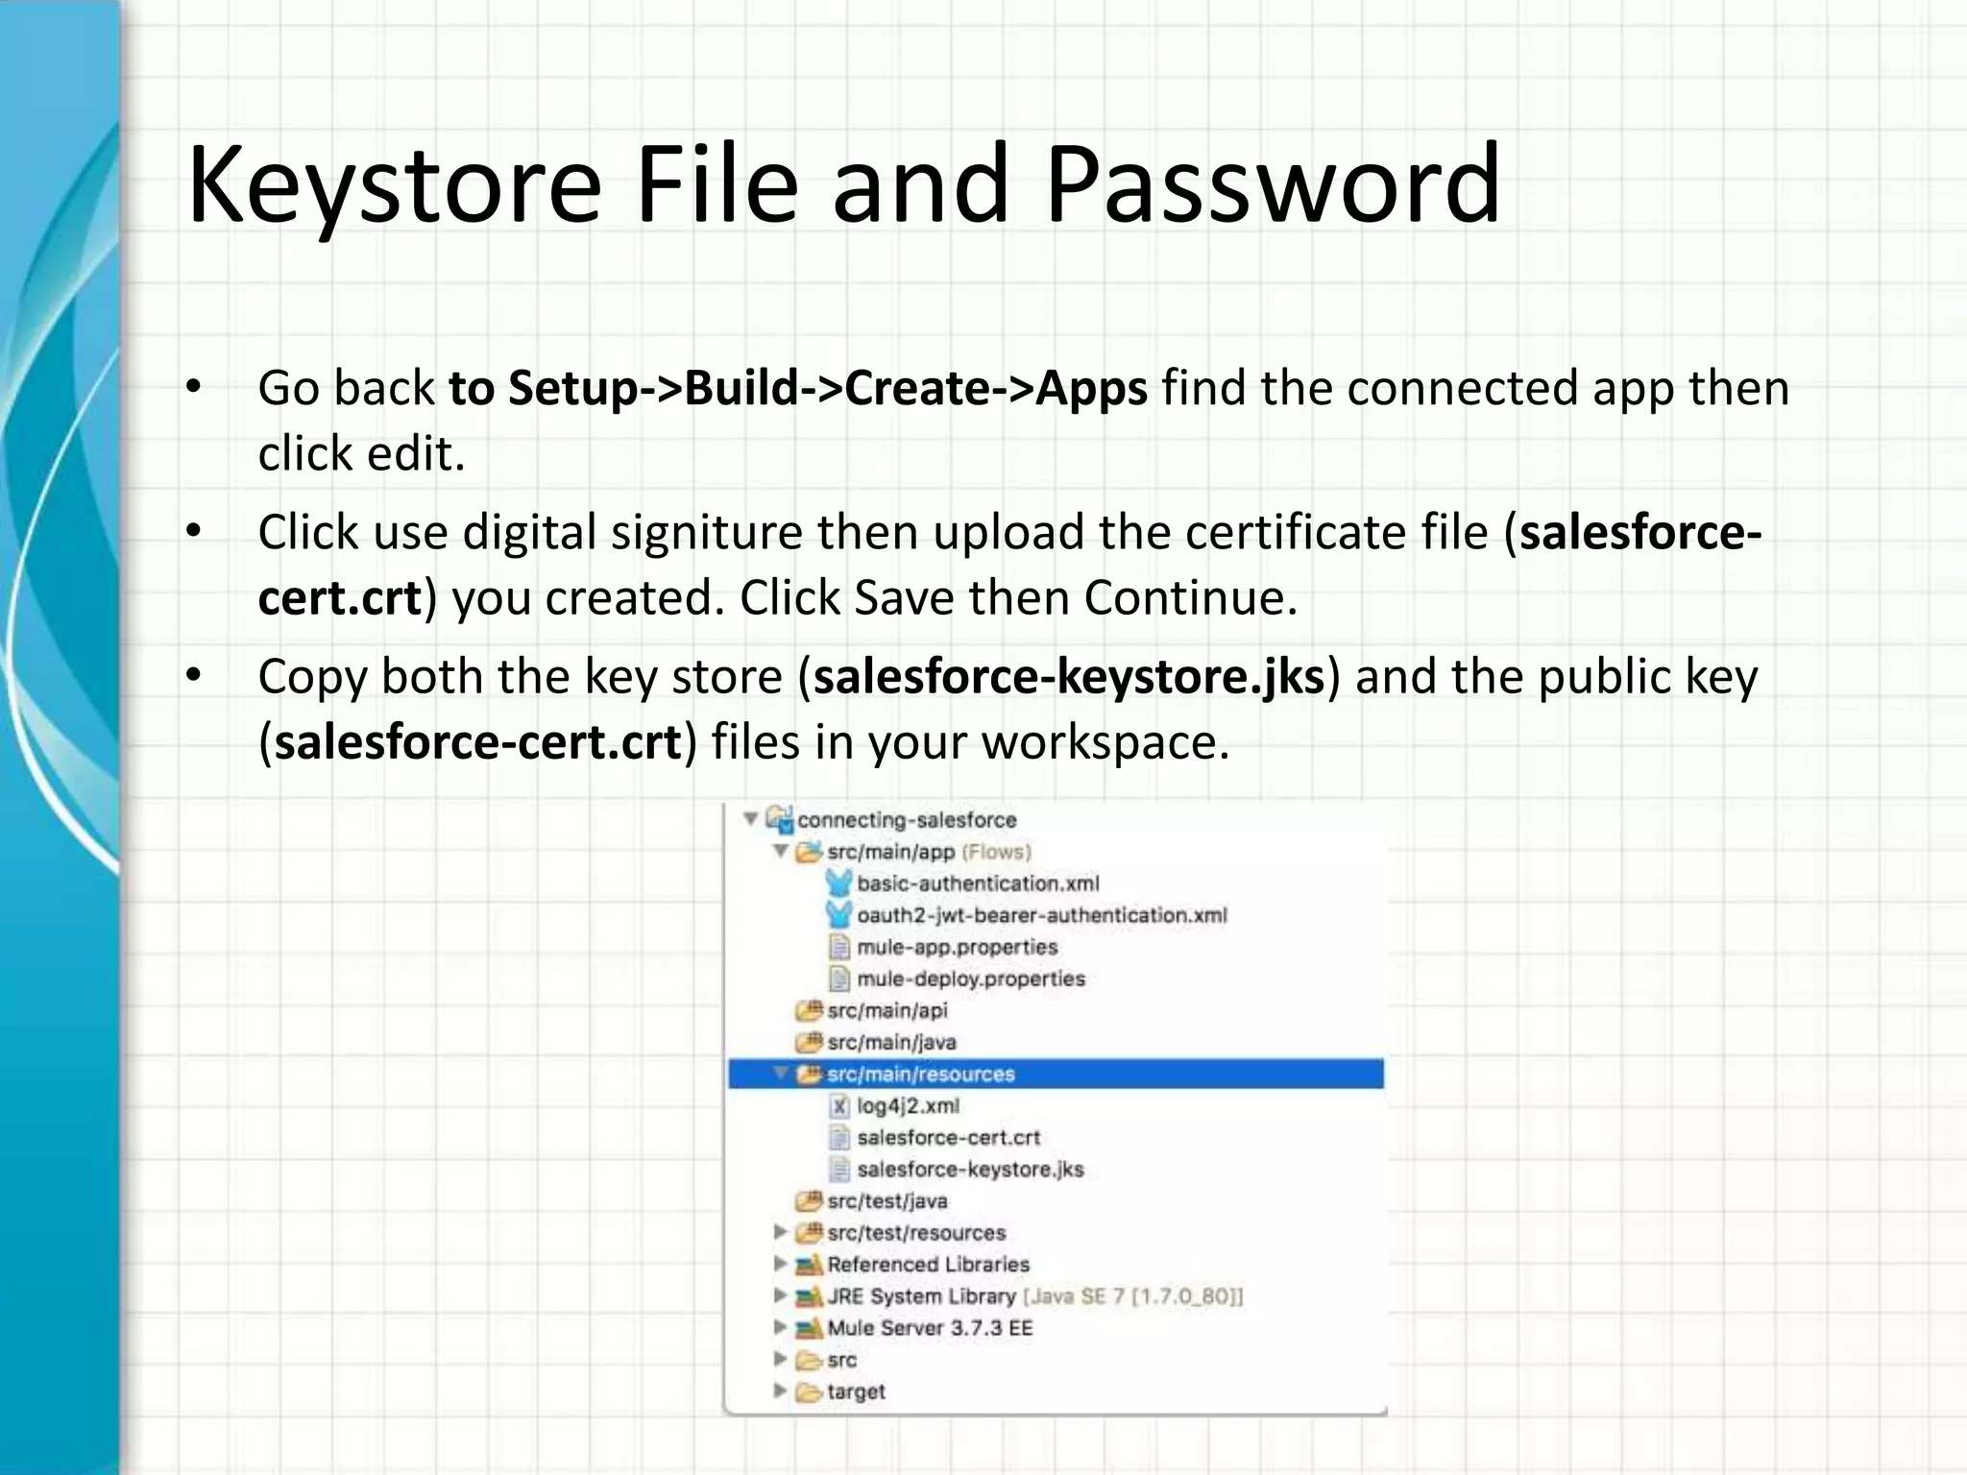Click the mule-app.properties file icon
Screen dimensions: 1967x1475
pyautogui.click(x=839, y=947)
